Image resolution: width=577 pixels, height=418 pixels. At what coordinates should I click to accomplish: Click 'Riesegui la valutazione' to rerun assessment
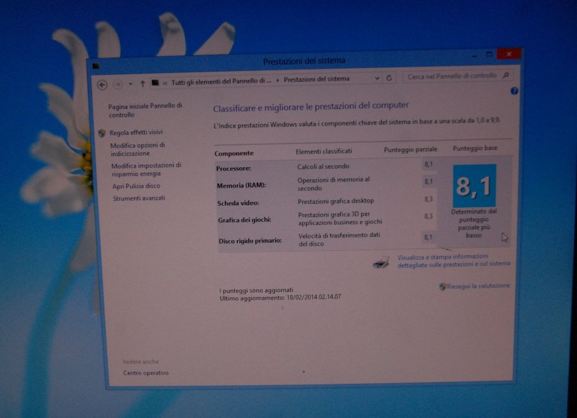coord(478,286)
